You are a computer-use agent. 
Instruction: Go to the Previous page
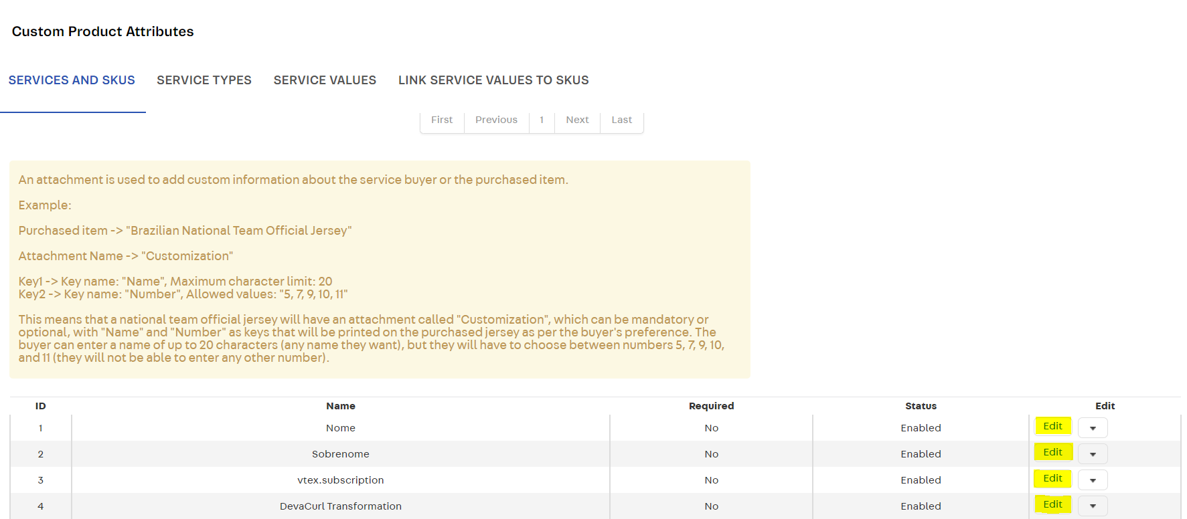click(496, 120)
